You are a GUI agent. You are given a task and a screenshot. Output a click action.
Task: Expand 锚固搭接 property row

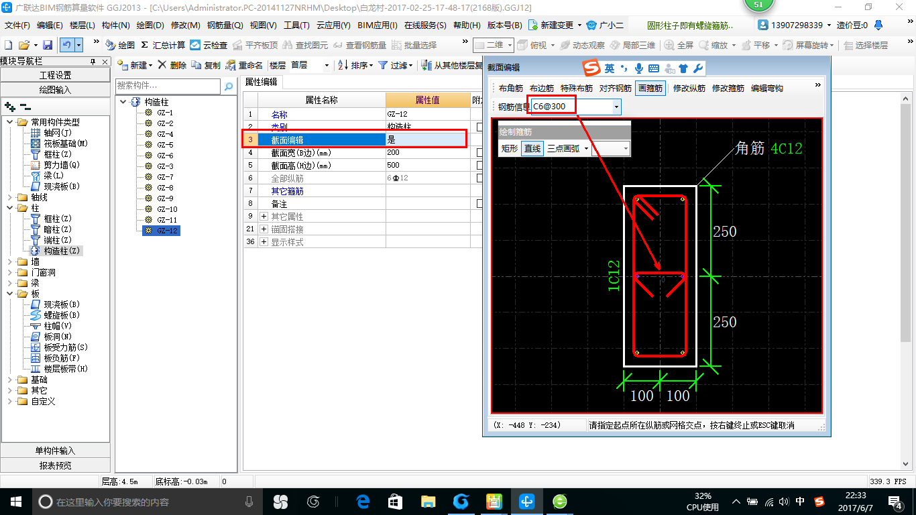point(264,229)
